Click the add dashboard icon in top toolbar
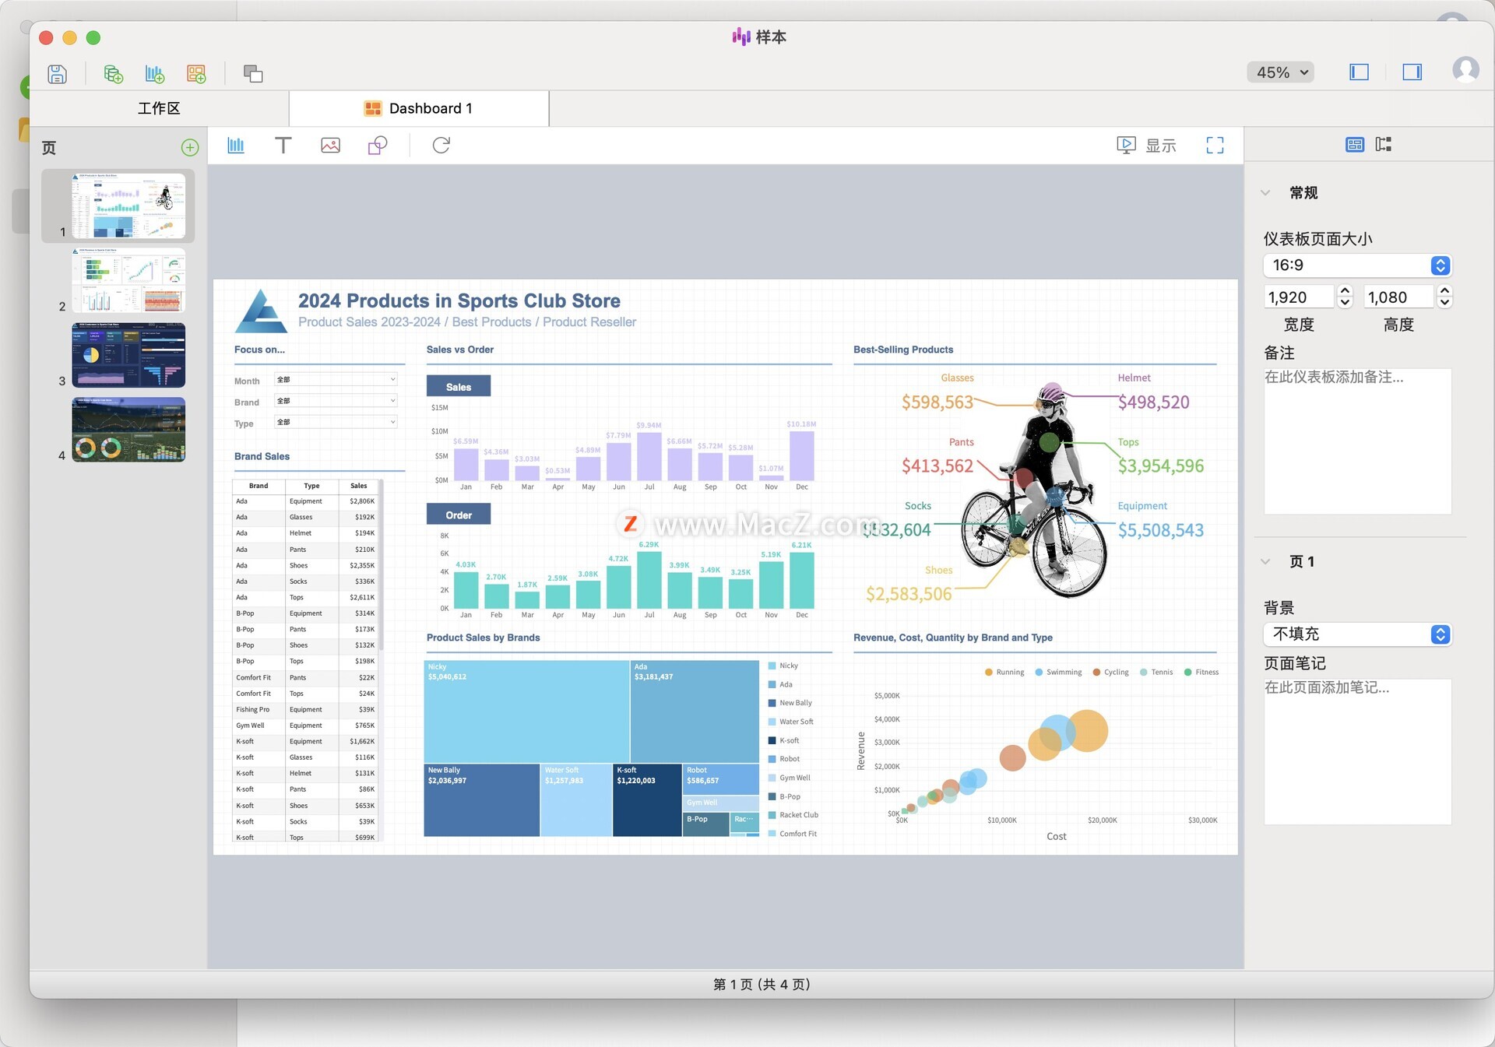 [196, 73]
